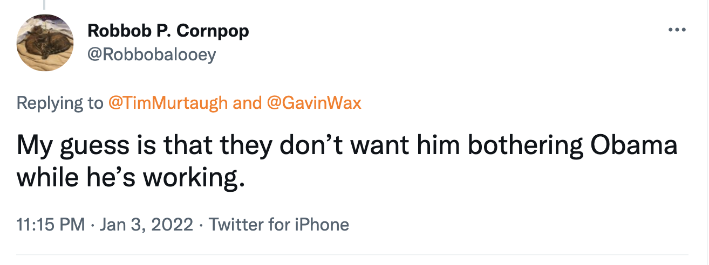Open Robbob P. Cornpop's profile via display name
709x265 pixels.
point(168,31)
